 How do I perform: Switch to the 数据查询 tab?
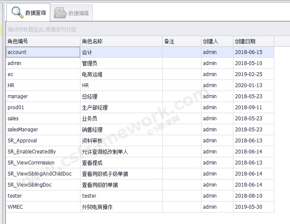point(28,13)
